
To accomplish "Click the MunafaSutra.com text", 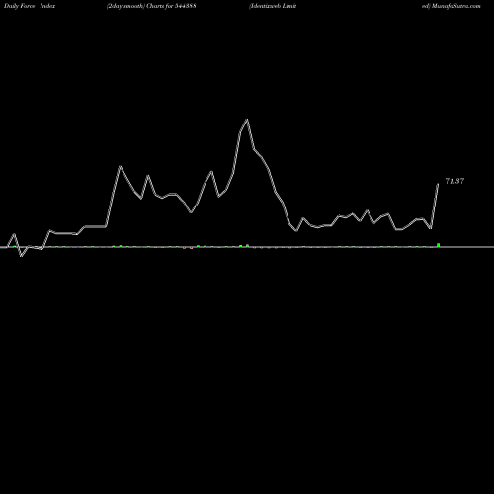I will (456, 6).
